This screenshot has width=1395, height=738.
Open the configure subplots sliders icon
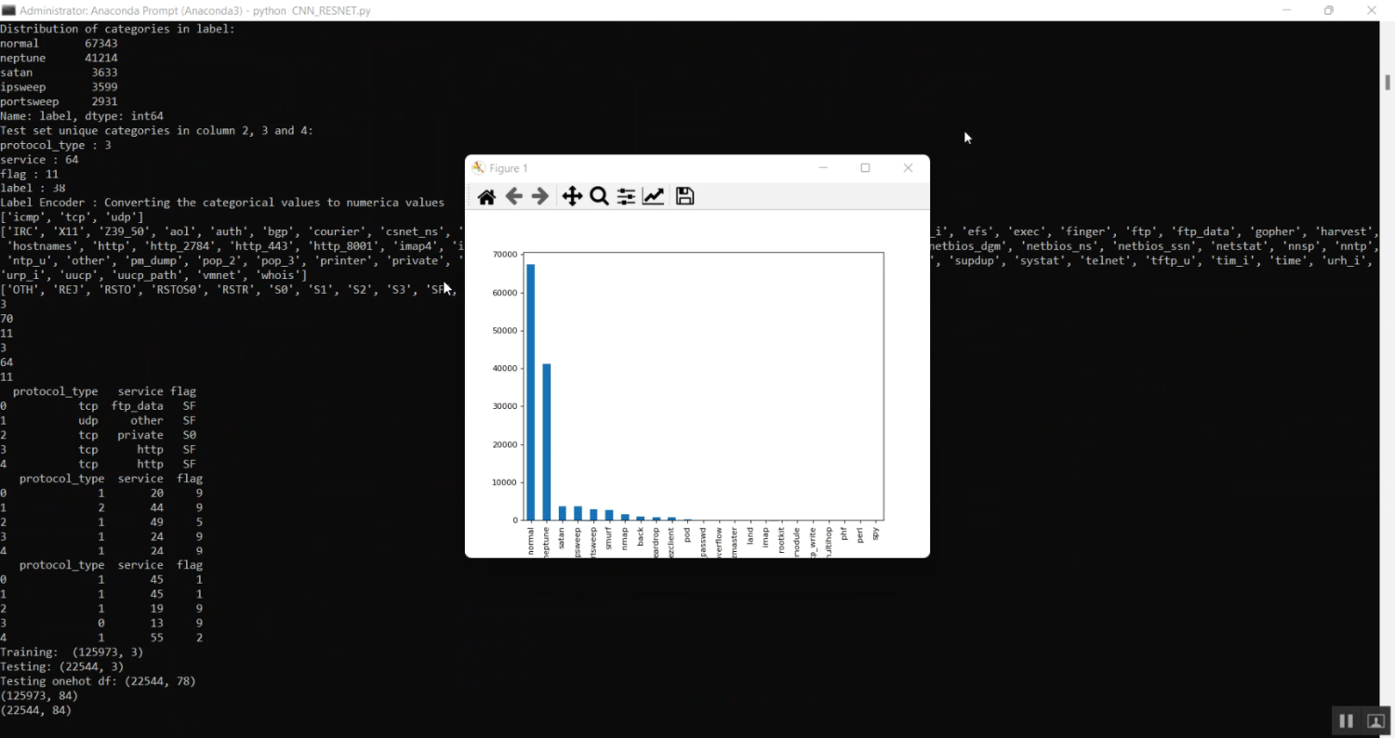coord(626,196)
